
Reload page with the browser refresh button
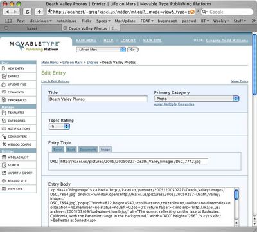click(27, 12)
